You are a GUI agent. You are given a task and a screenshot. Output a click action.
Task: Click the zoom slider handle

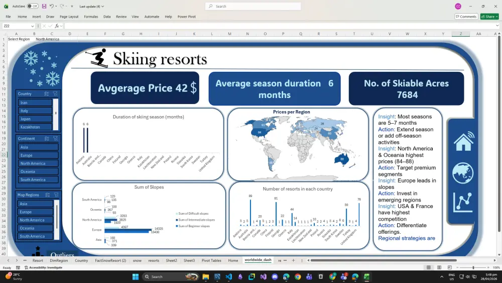click(473, 267)
